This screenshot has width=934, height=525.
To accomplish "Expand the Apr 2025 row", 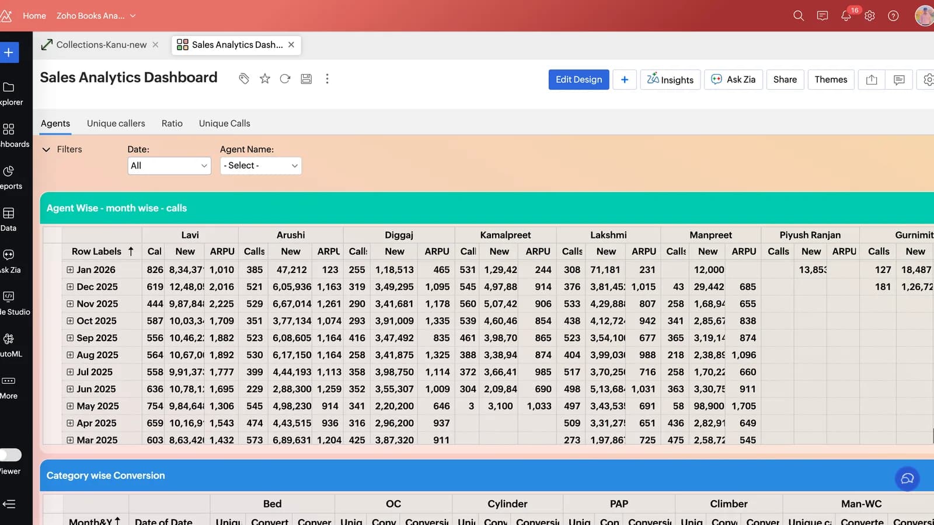I will coord(70,423).
